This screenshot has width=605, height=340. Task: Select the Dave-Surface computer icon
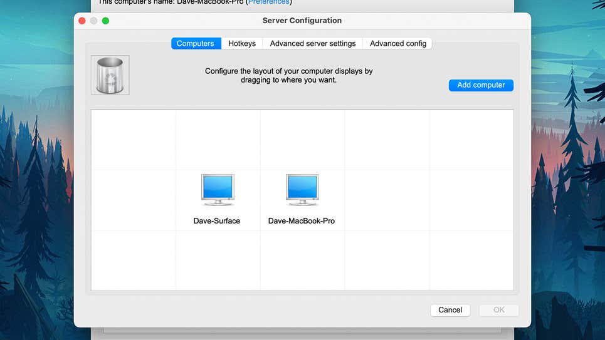click(x=218, y=190)
